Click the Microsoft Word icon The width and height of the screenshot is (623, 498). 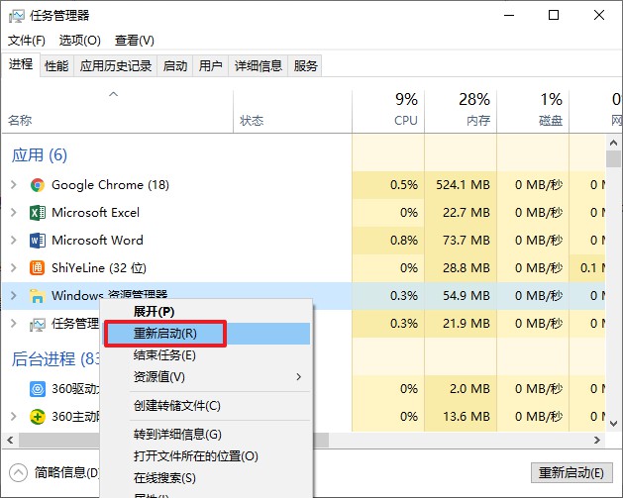tap(38, 241)
